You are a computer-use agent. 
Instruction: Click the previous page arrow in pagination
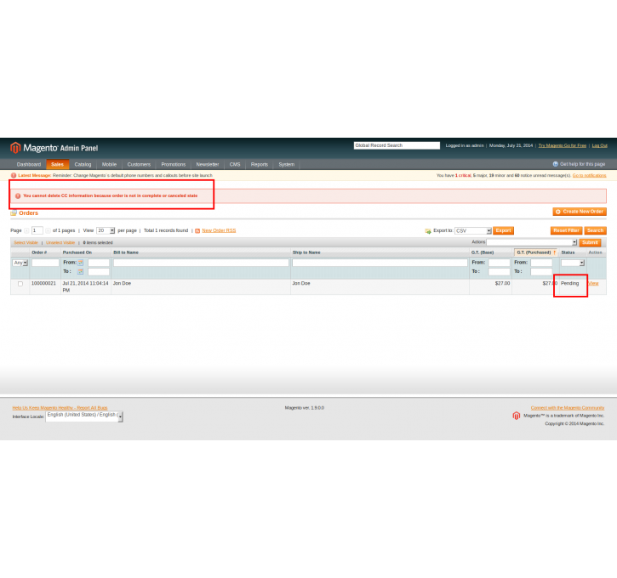pyautogui.click(x=26, y=230)
